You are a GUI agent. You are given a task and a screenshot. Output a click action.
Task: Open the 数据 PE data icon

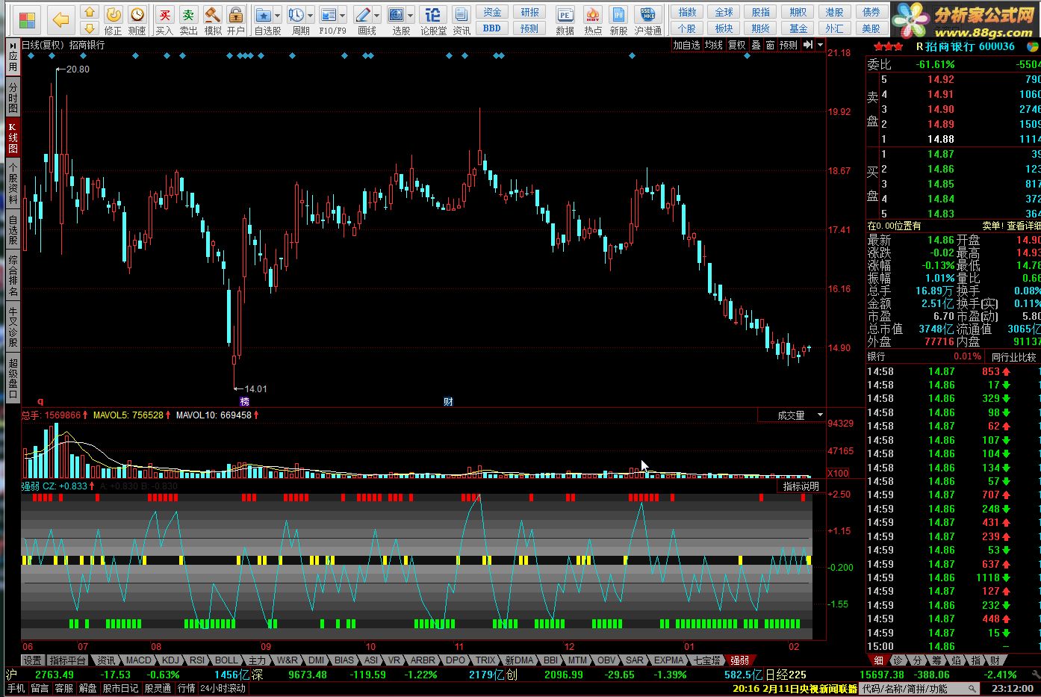(565, 20)
